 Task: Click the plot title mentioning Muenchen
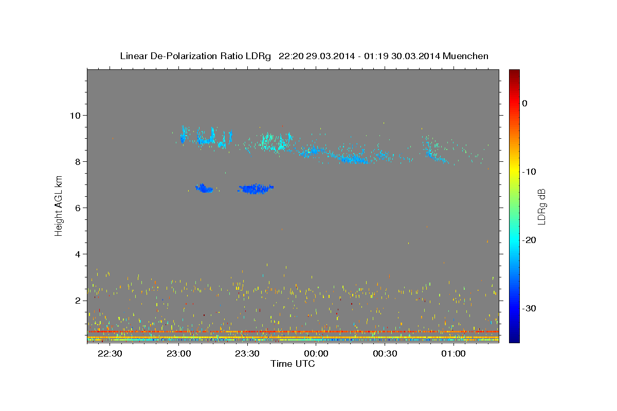304,56
